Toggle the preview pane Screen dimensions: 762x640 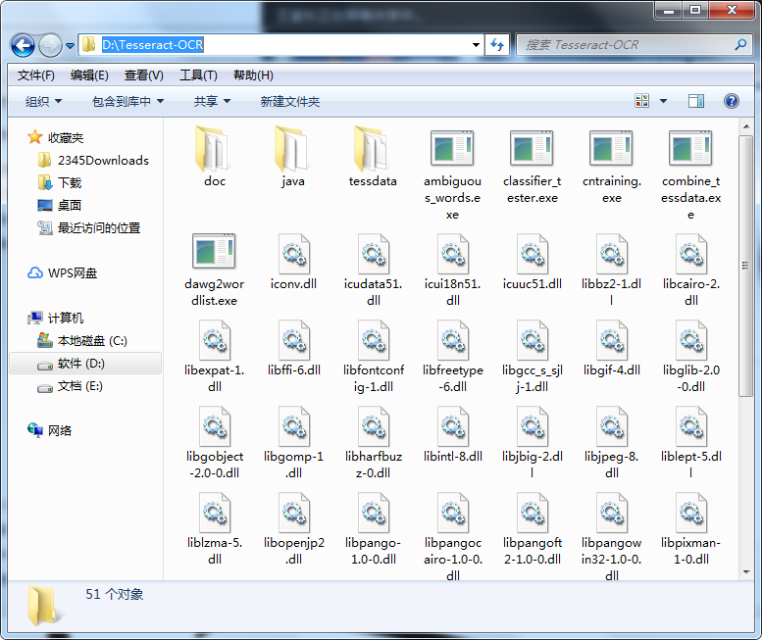coord(696,101)
